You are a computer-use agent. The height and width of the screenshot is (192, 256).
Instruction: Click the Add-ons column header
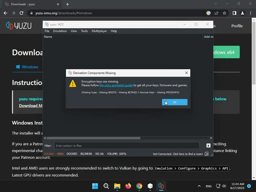(208, 37)
